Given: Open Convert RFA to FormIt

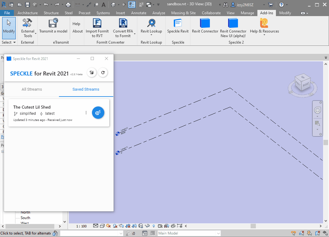Looking at the screenshot, I should pyautogui.click(x=123, y=28).
